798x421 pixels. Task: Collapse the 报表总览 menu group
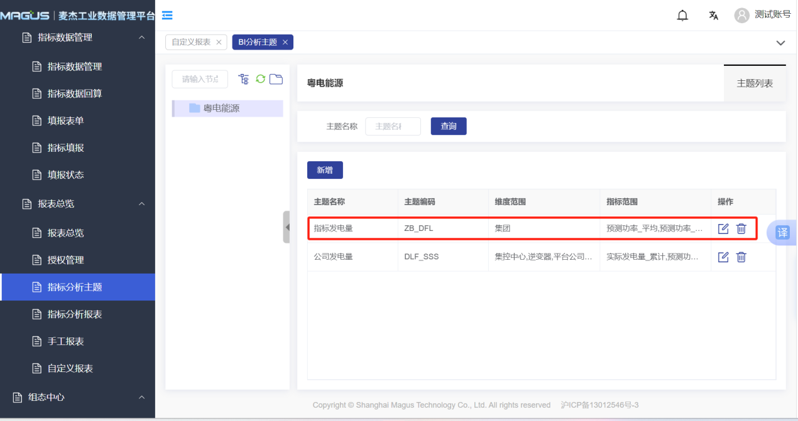[x=141, y=204]
